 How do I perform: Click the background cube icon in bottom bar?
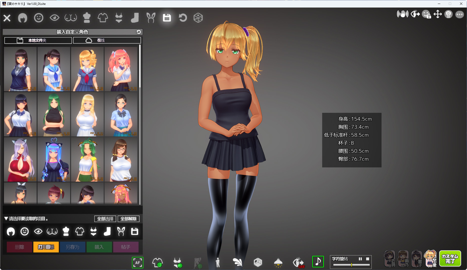point(258,262)
